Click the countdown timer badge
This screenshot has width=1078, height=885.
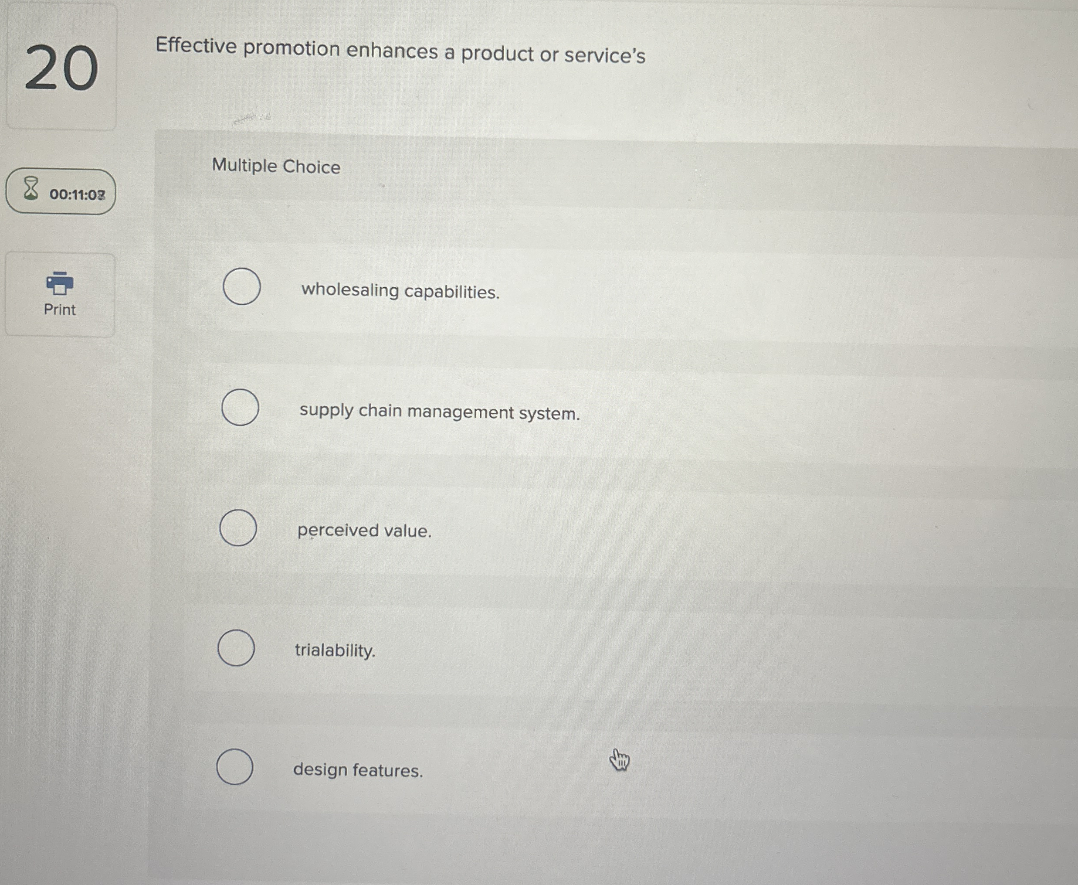tap(61, 192)
